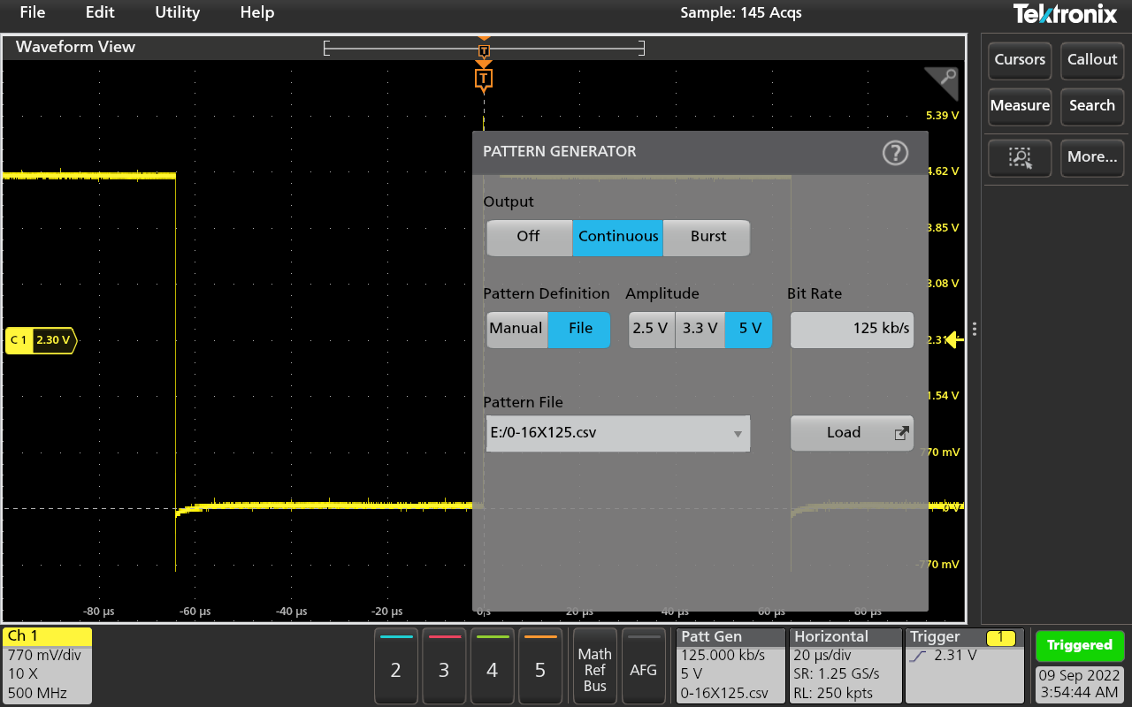Select 3.3 V amplitude
This screenshot has width=1132, height=707.
point(700,329)
